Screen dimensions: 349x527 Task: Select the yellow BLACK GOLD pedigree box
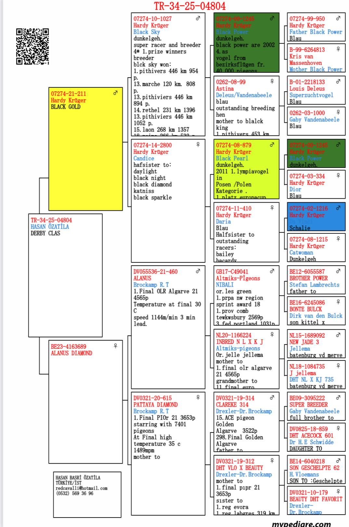85,149
